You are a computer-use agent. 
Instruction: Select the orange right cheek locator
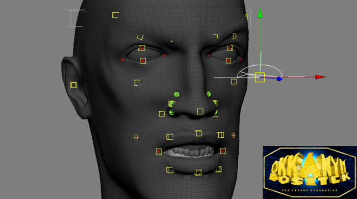click(x=234, y=135)
